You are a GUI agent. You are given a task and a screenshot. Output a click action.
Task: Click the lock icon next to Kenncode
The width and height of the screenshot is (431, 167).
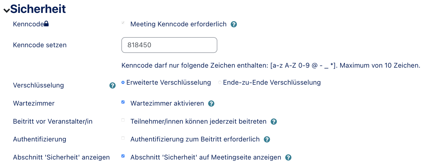[x=46, y=24]
